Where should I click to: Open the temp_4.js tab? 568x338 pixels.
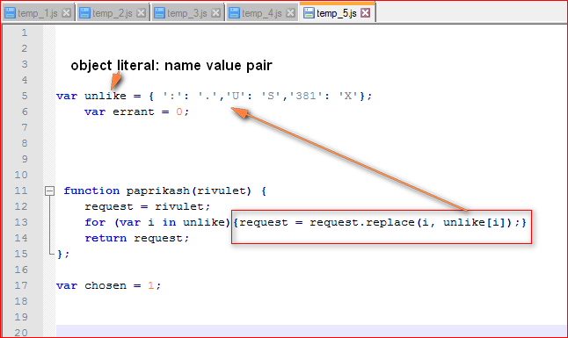tap(261, 13)
